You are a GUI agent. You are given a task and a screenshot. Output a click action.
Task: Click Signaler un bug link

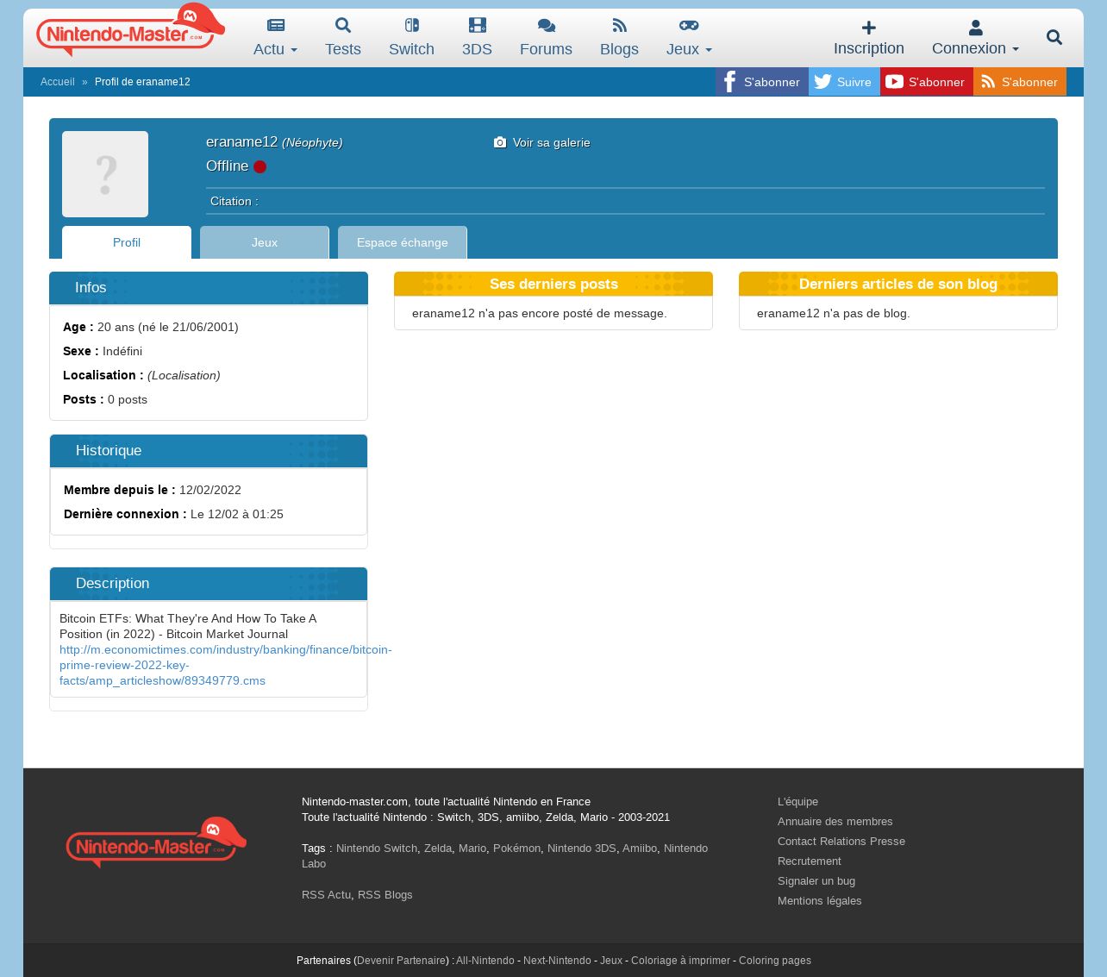(816, 880)
